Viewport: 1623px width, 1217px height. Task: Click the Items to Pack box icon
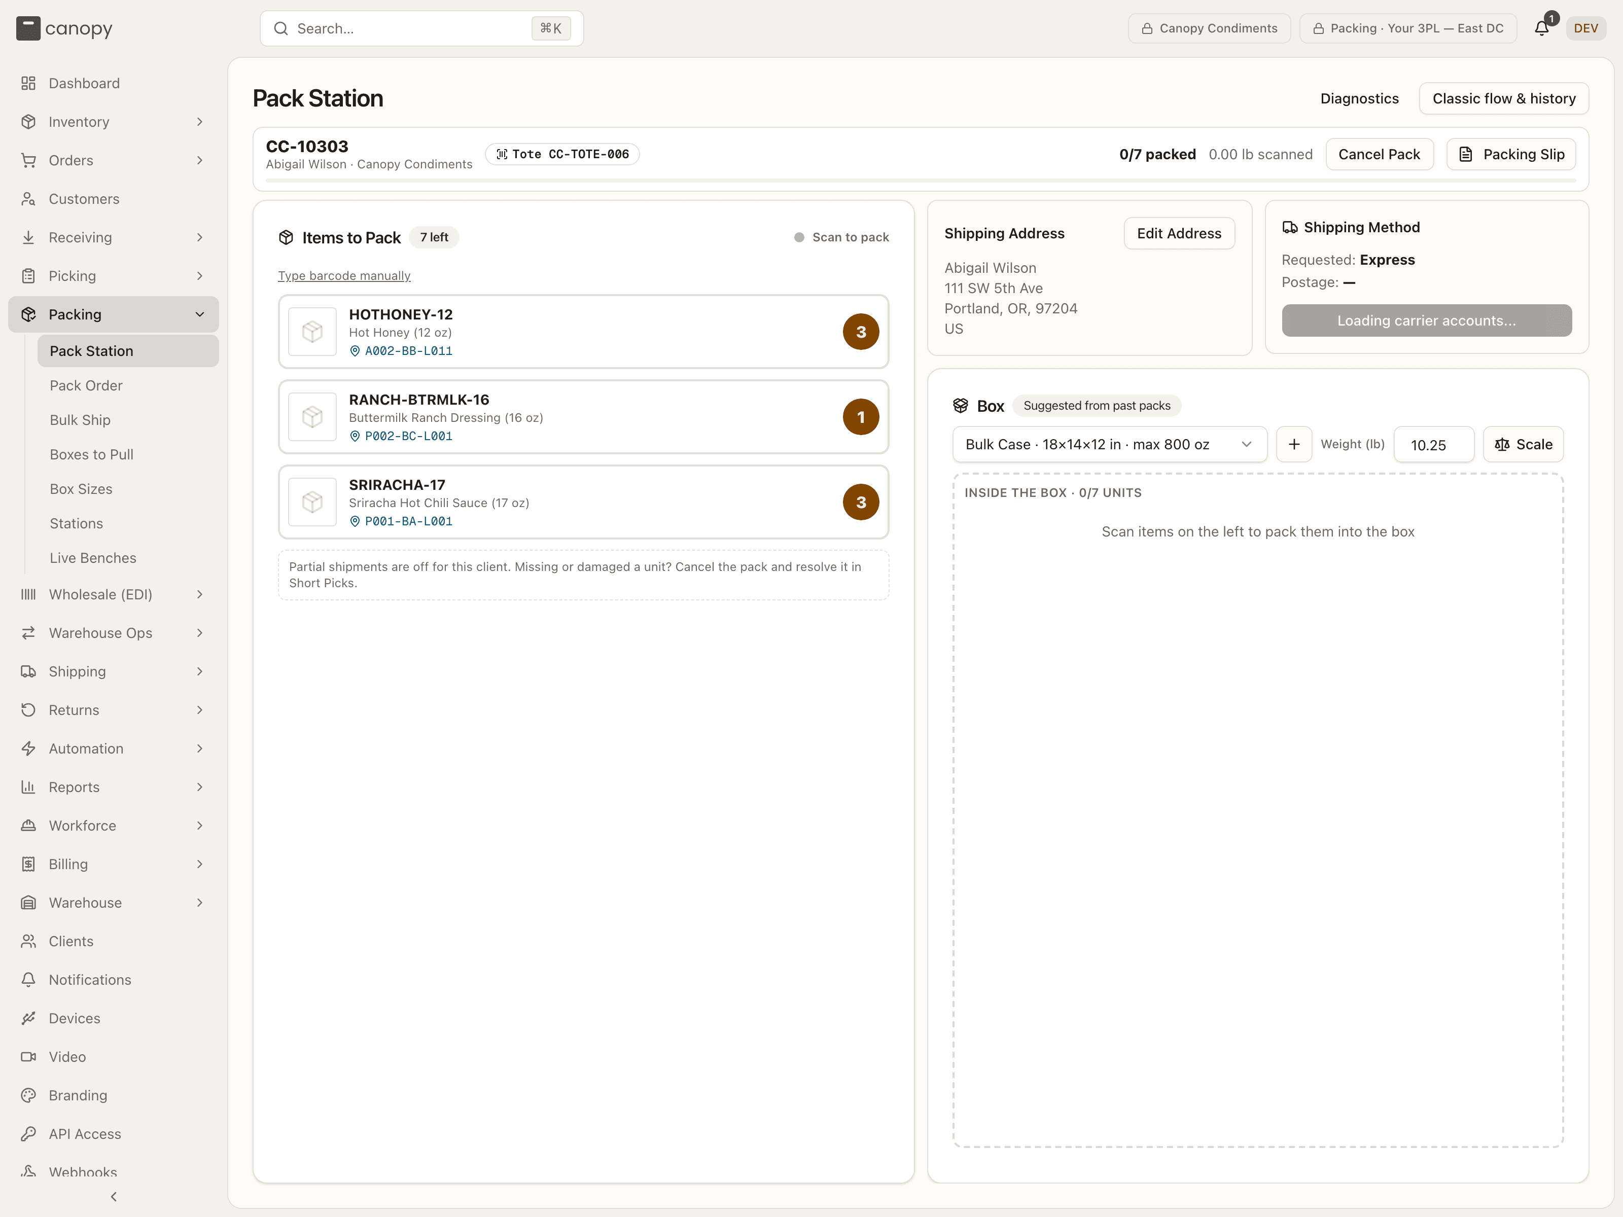[x=286, y=238]
